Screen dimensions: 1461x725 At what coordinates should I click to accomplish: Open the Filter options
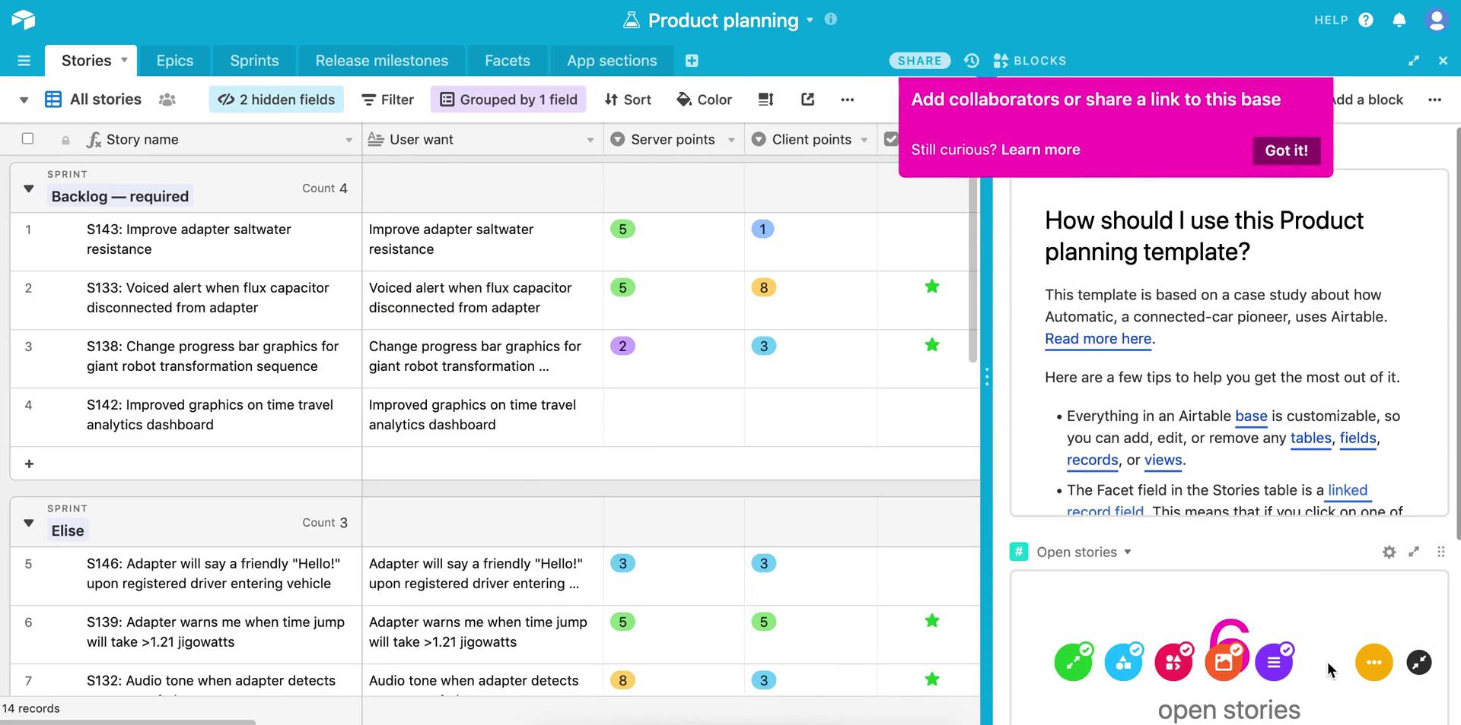387,100
